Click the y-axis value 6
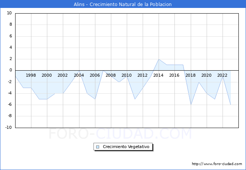 [x=11, y=36]
